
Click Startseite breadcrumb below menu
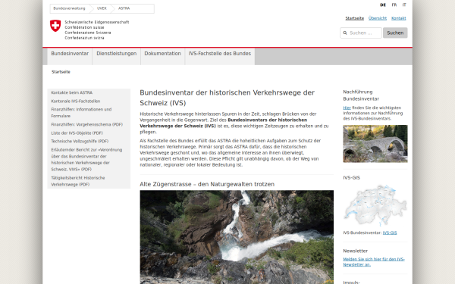point(61,72)
